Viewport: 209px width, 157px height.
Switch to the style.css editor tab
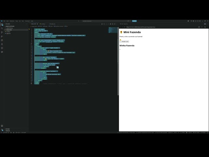pos(53,24)
